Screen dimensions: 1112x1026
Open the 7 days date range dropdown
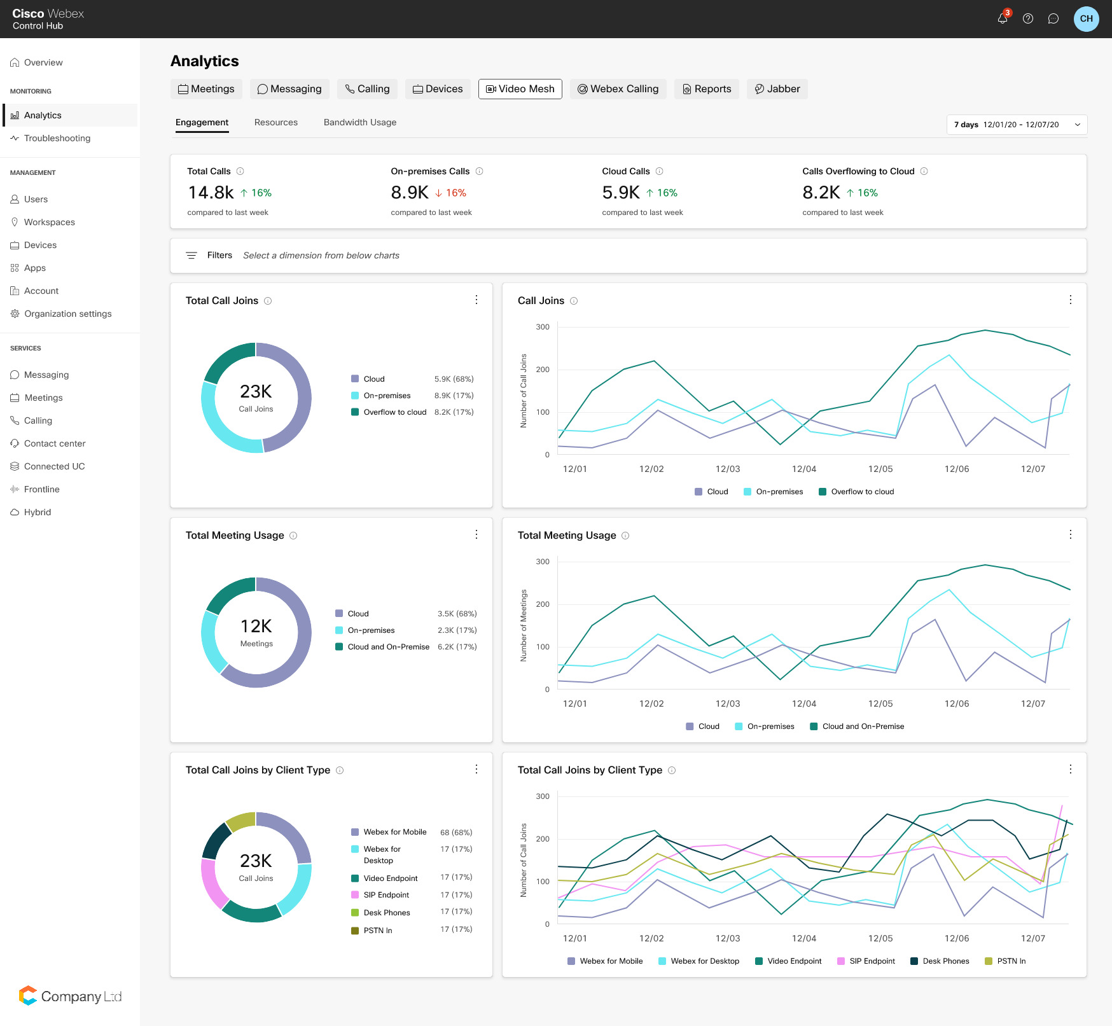click(1017, 125)
